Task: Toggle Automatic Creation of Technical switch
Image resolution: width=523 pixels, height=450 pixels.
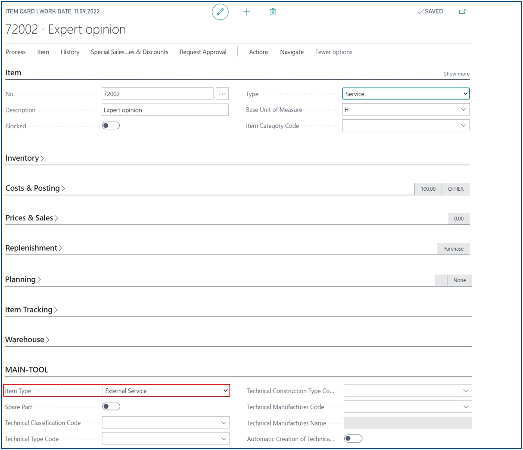Action: [353, 438]
